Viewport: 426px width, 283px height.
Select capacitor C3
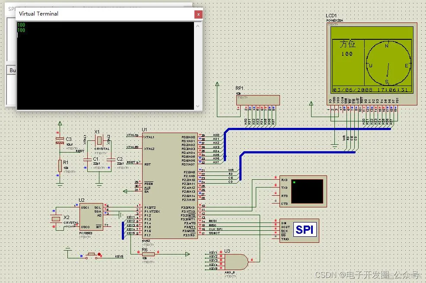[60, 140]
